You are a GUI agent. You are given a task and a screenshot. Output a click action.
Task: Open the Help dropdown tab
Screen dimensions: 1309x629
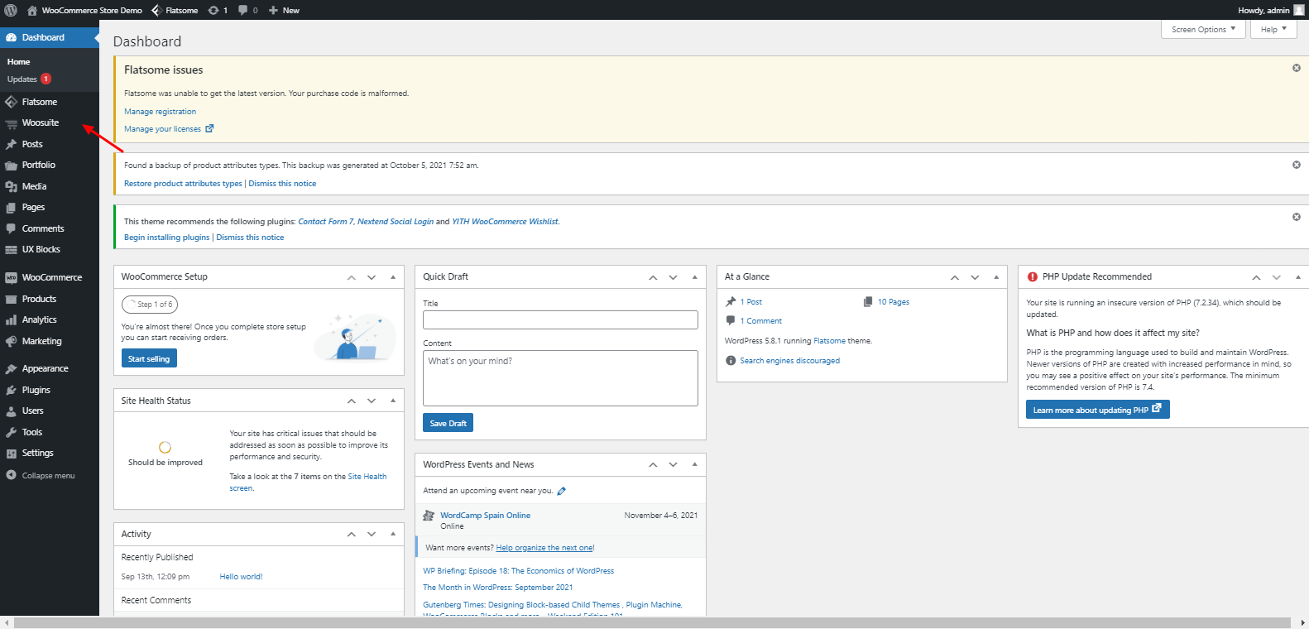pyautogui.click(x=1273, y=29)
